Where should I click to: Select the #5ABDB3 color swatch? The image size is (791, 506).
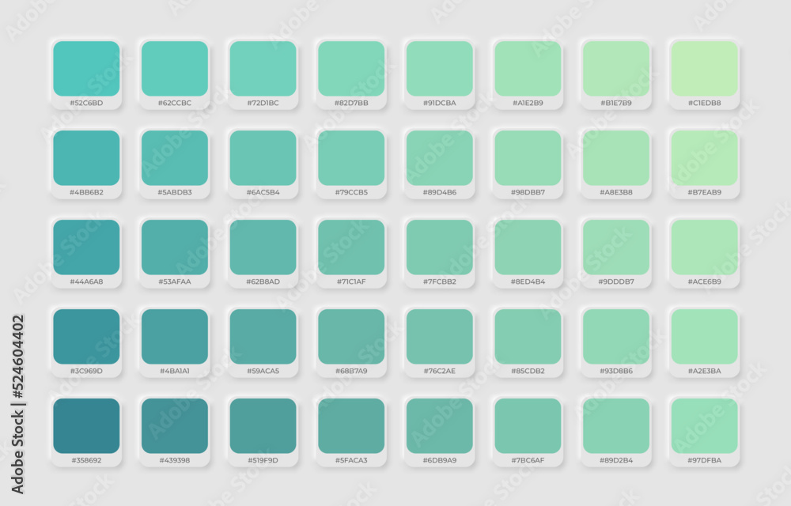pyautogui.click(x=175, y=158)
